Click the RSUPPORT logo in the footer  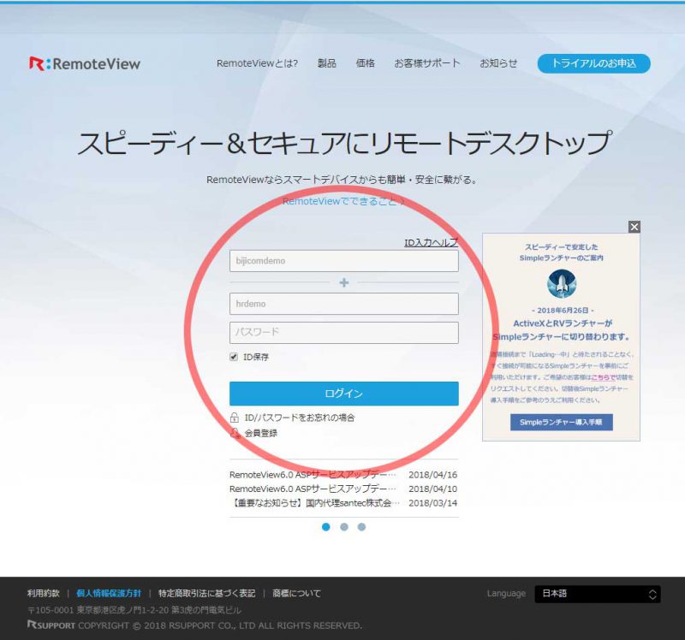[51, 625]
